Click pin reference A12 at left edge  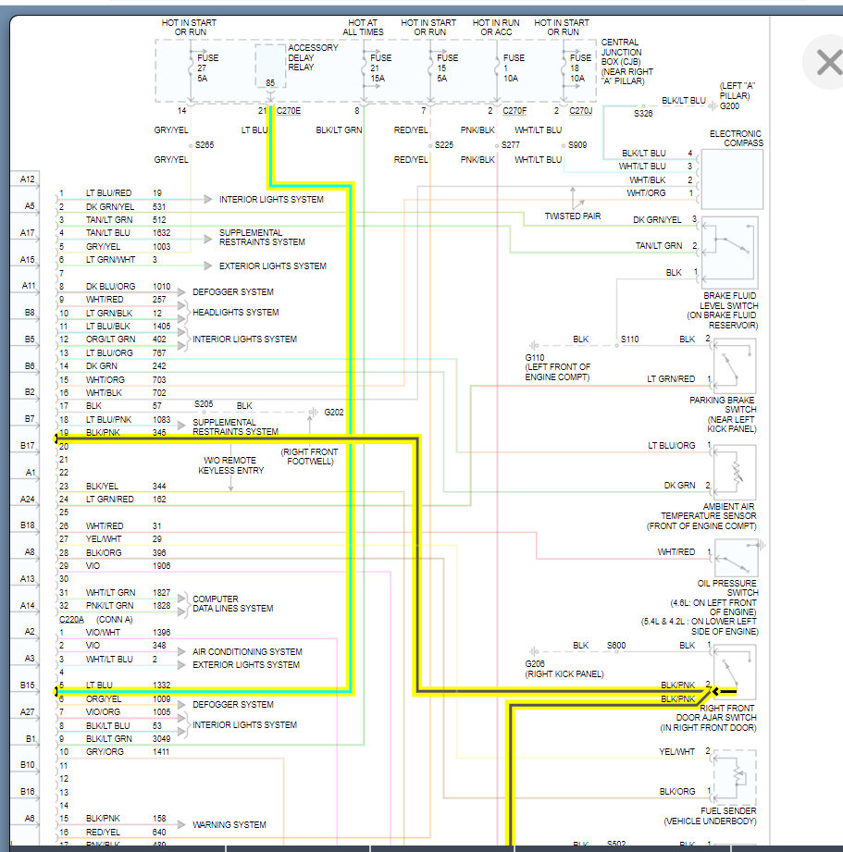click(x=27, y=179)
